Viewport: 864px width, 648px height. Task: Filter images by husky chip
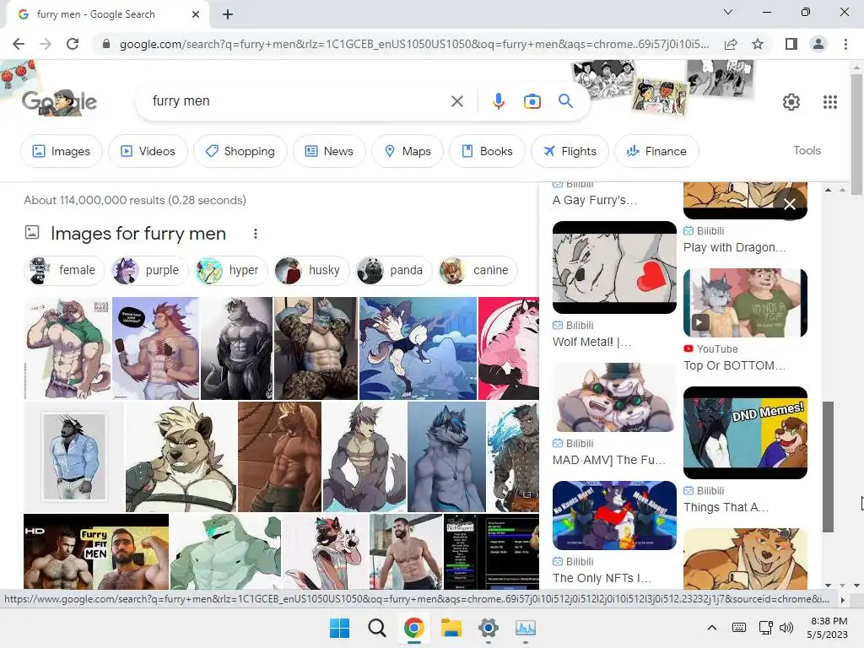pyautogui.click(x=311, y=271)
